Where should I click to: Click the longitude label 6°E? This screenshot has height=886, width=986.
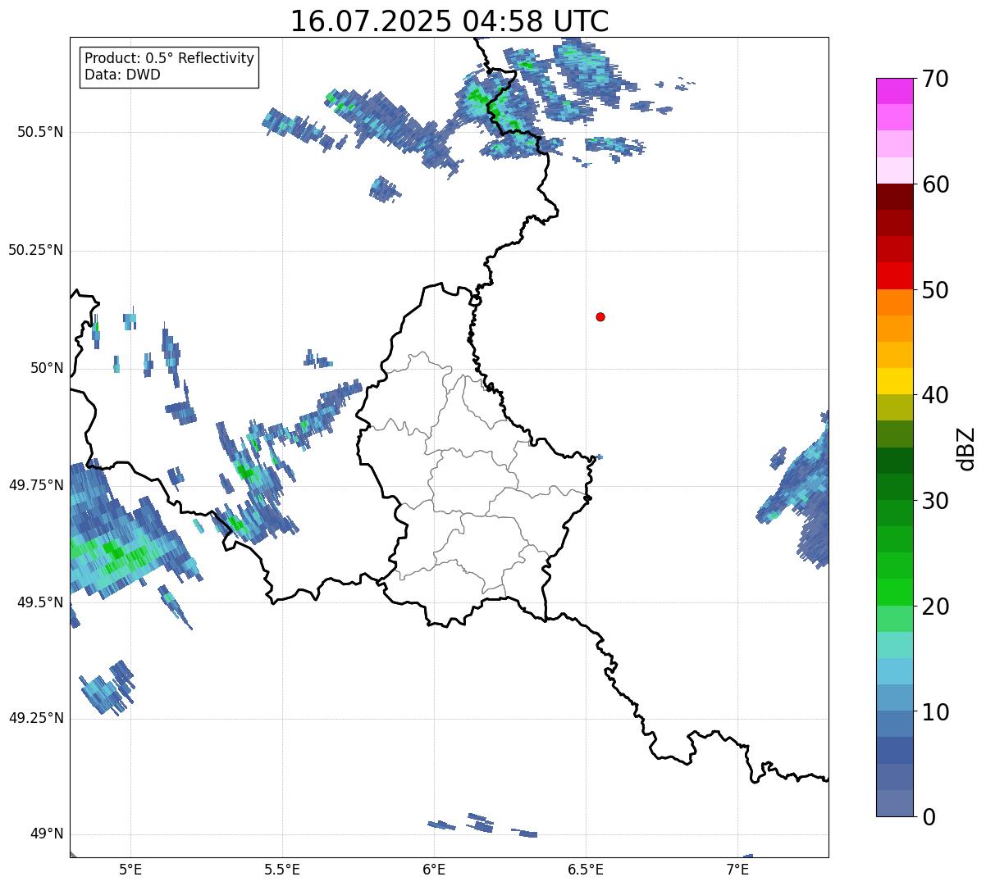click(x=434, y=870)
